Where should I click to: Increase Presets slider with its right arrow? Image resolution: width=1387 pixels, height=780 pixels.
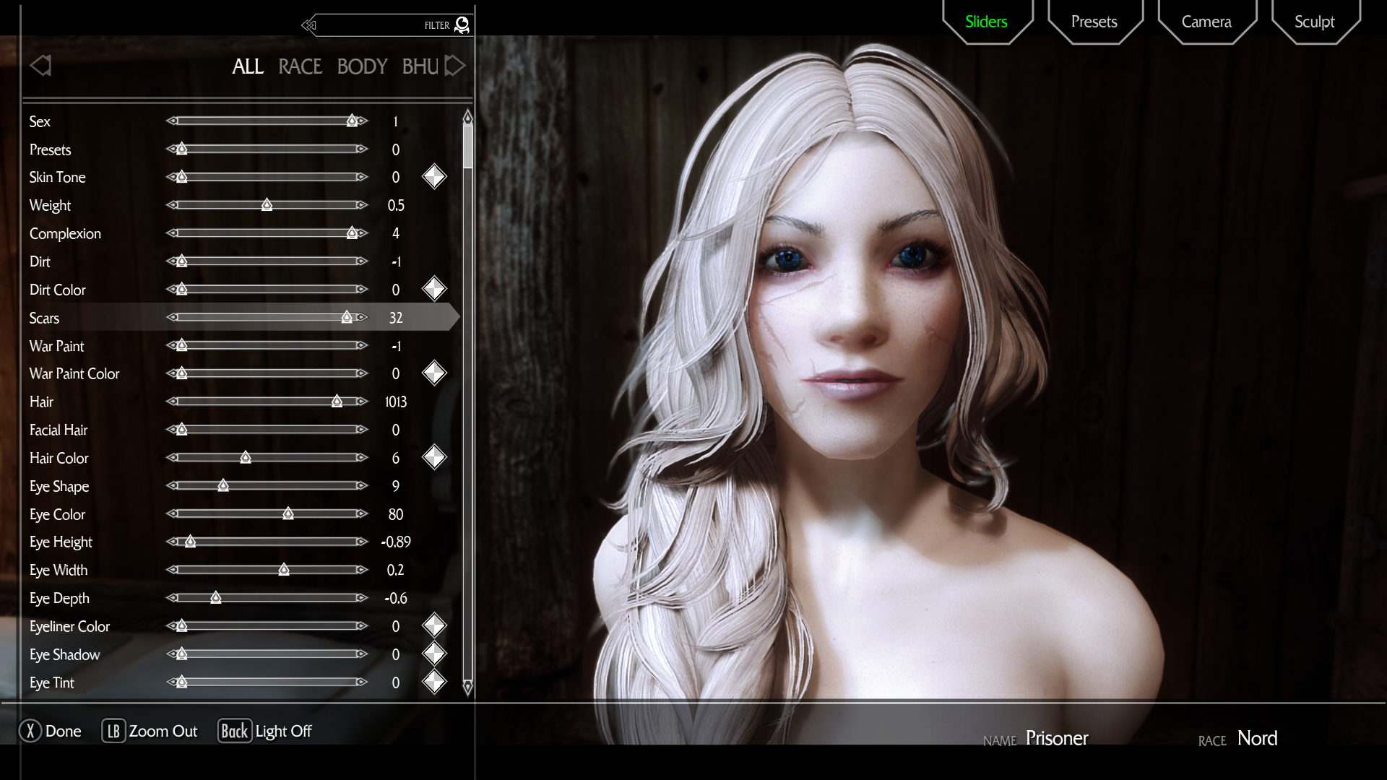tap(363, 149)
